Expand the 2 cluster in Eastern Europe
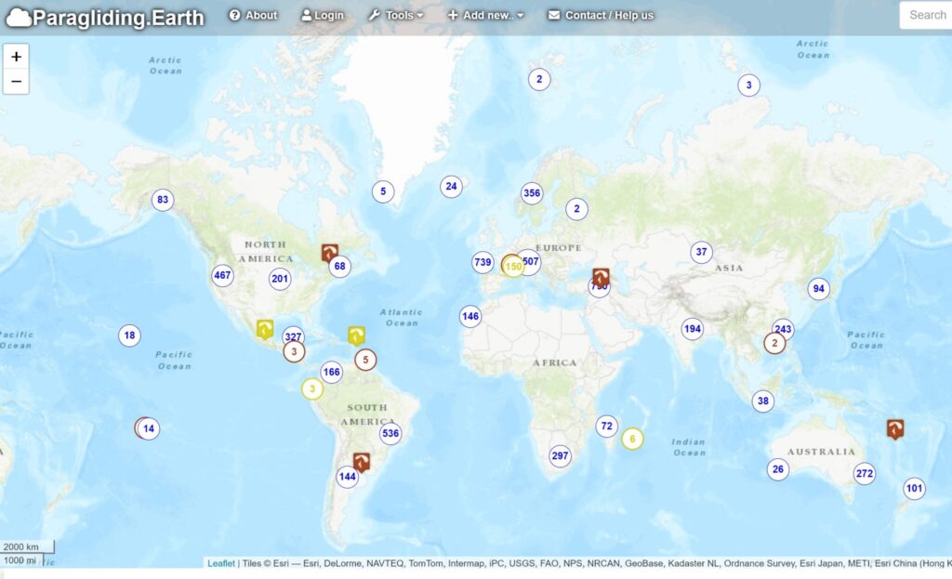Viewport: 952px width, 579px height. click(576, 209)
